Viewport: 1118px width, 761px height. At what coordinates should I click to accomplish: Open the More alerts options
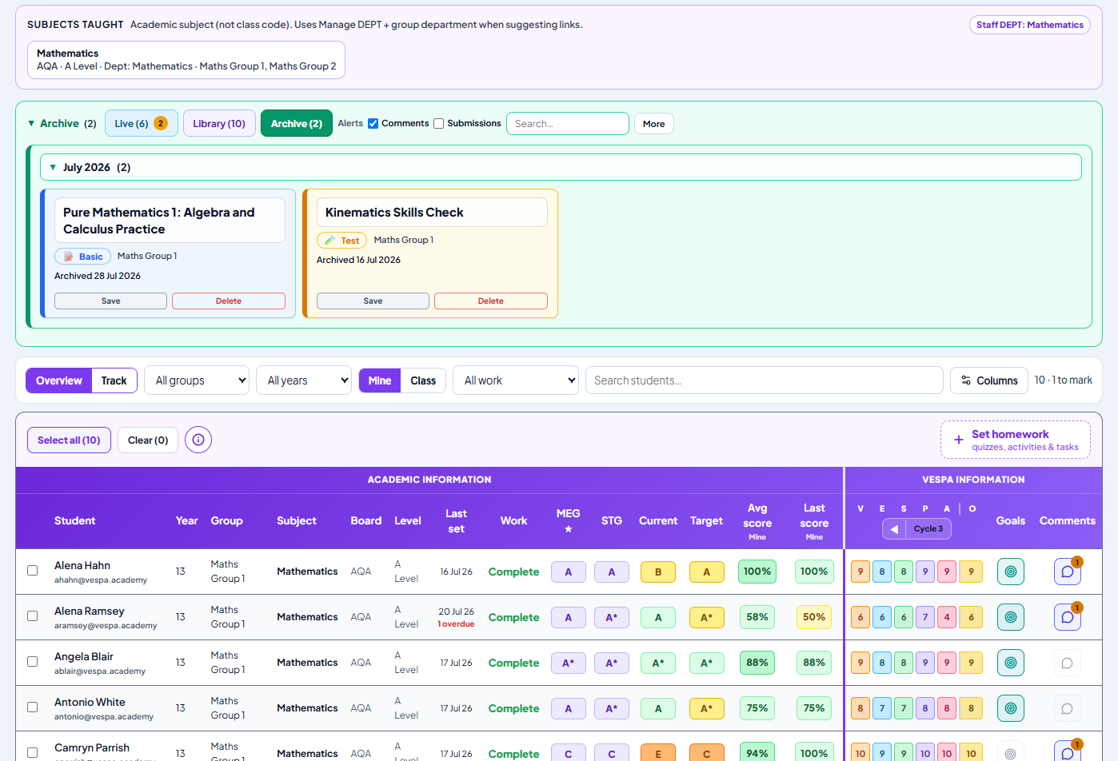(x=653, y=124)
